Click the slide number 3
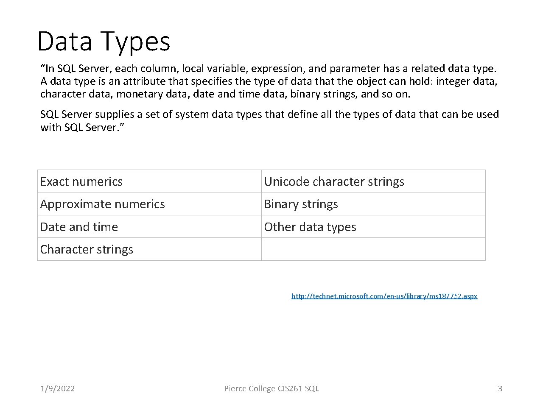This screenshot has width=543, height=407. coord(500,388)
